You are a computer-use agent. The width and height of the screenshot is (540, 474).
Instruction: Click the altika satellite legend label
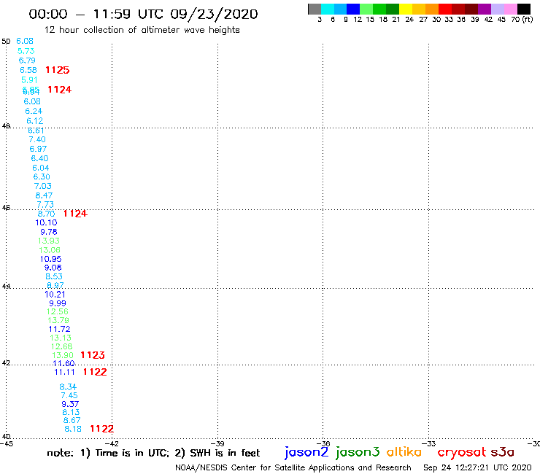pyautogui.click(x=404, y=451)
